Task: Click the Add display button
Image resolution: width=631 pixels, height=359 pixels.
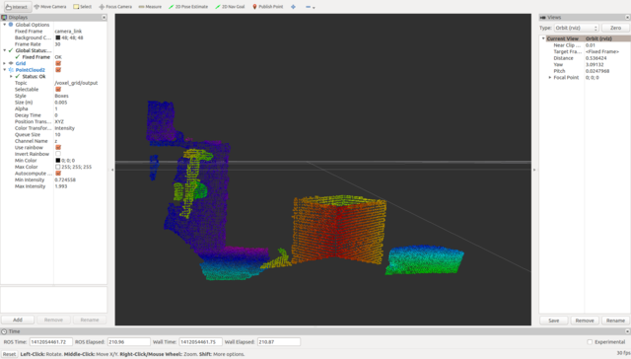Action: pos(18,320)
